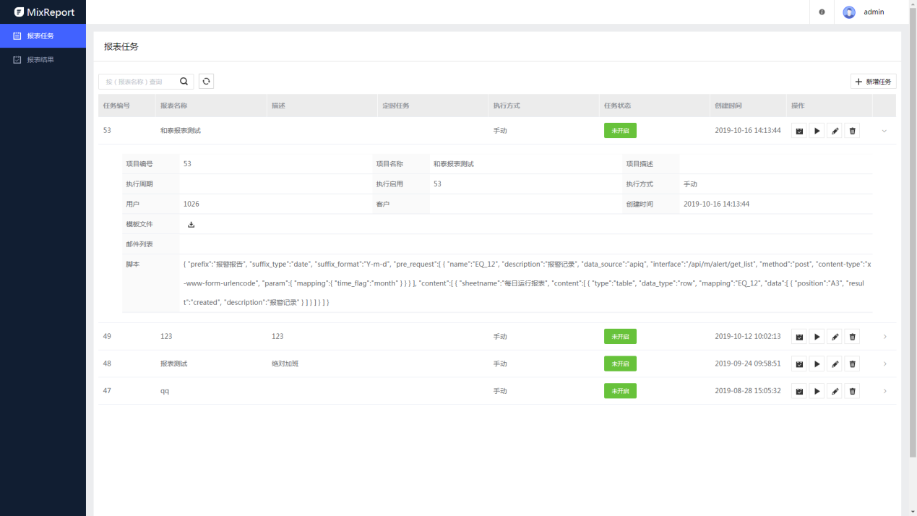Screen dimensions: 917x516
Task: Collapse the expanded details of task 53
Action: [884, 131]
